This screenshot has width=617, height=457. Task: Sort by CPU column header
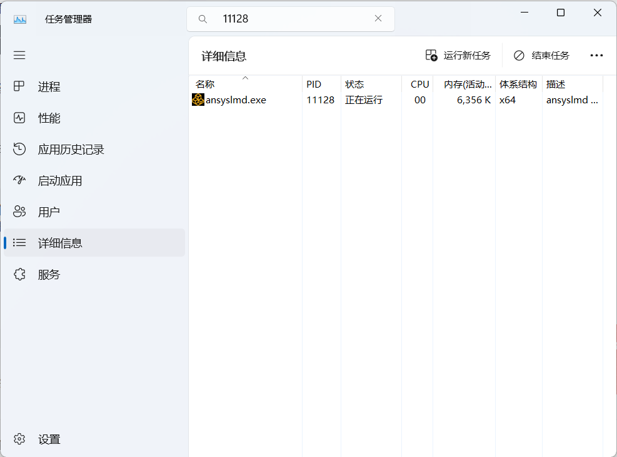(419, 85)
